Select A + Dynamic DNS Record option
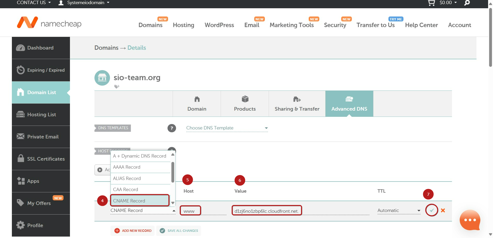 [x=141, y=156]
